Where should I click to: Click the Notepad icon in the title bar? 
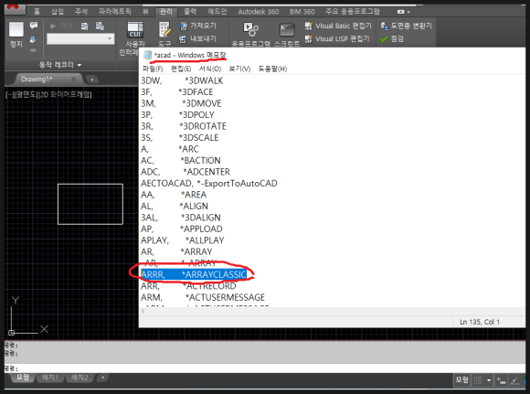tap(147, 55)
